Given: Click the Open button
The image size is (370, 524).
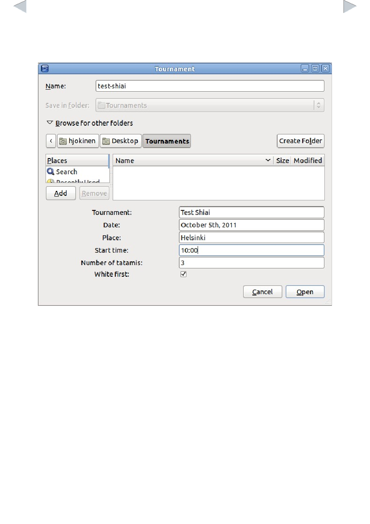Looking at the screenshot, I should pyautogui.click(x=305, y=292).
